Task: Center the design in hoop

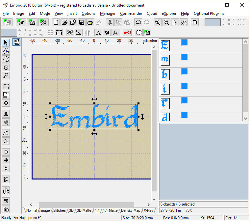Action: (x=6, y=152)
